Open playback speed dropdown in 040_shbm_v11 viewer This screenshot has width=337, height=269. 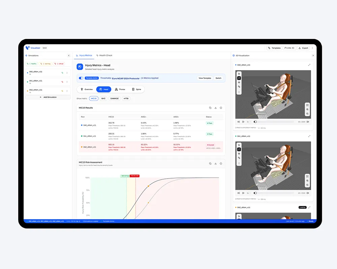pyautogui.click(x=248, y=122)
